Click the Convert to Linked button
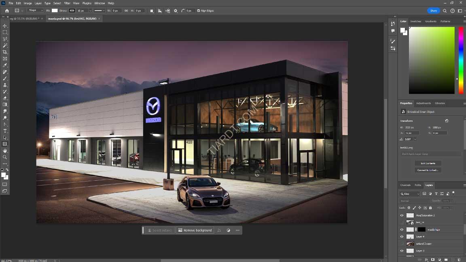 point(428,170)
